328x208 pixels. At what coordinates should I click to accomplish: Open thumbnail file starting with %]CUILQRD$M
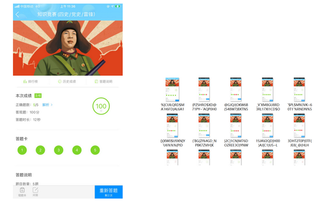click(172, 94)
